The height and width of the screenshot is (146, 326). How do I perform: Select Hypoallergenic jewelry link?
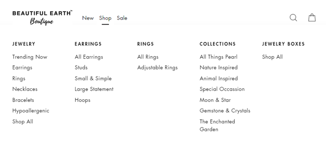[30, 111]
